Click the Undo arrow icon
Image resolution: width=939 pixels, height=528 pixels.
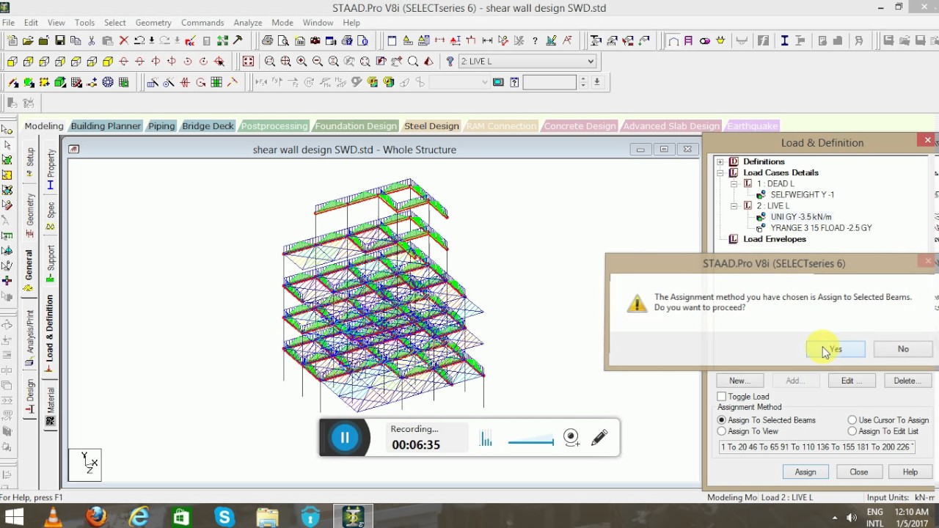(x=140, y=41)
